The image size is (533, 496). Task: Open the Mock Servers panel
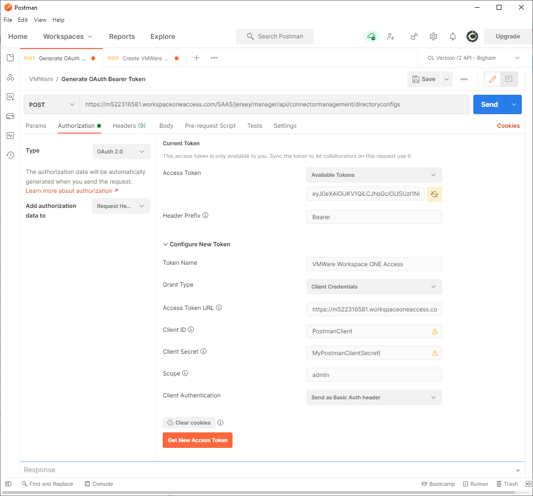point(10,116)
